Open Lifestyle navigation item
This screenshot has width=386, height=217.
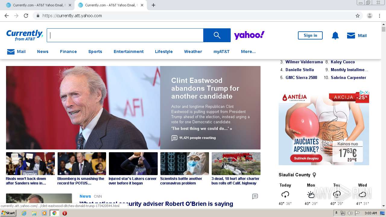(164, 52)
